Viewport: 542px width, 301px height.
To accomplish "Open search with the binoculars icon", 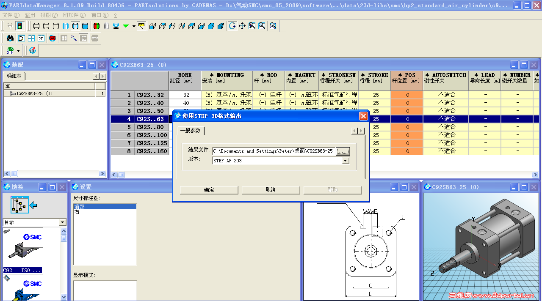I will tap(11, 38).
